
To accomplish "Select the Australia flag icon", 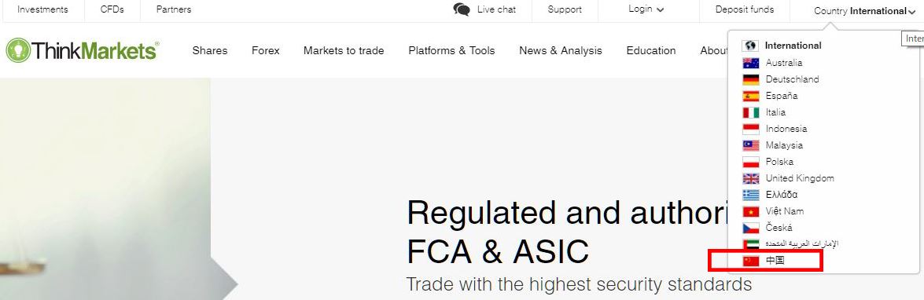I will pos(751,63).
